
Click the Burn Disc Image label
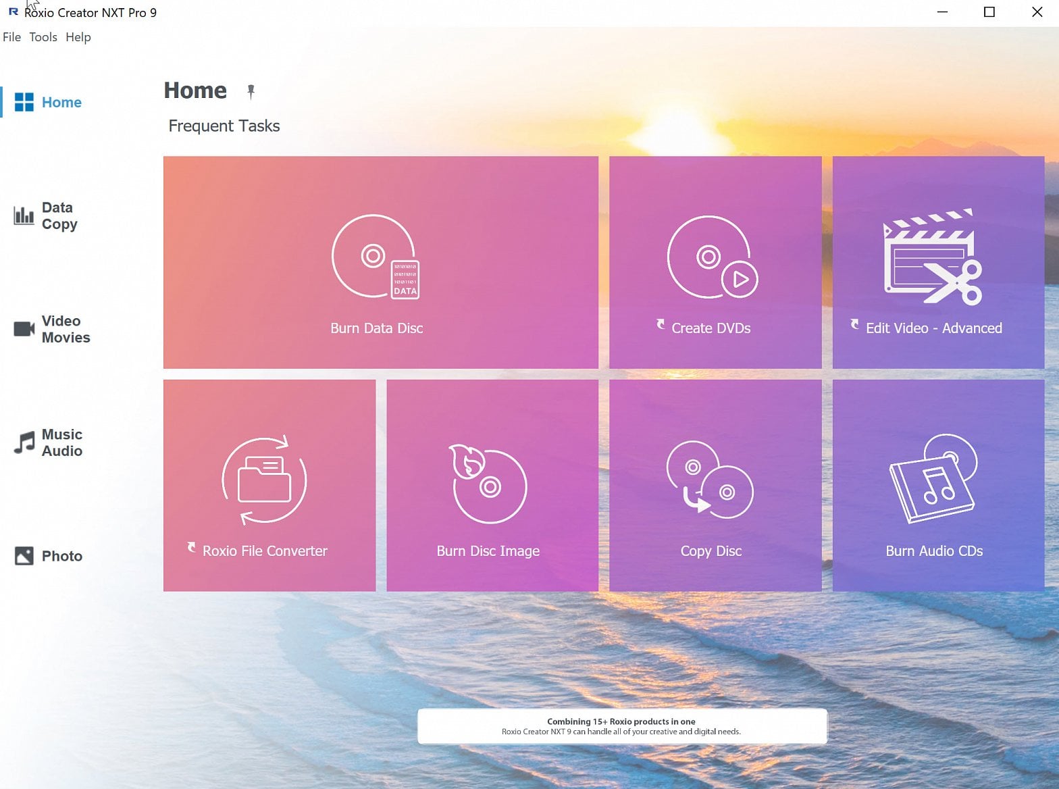click(x=488, y=551)
